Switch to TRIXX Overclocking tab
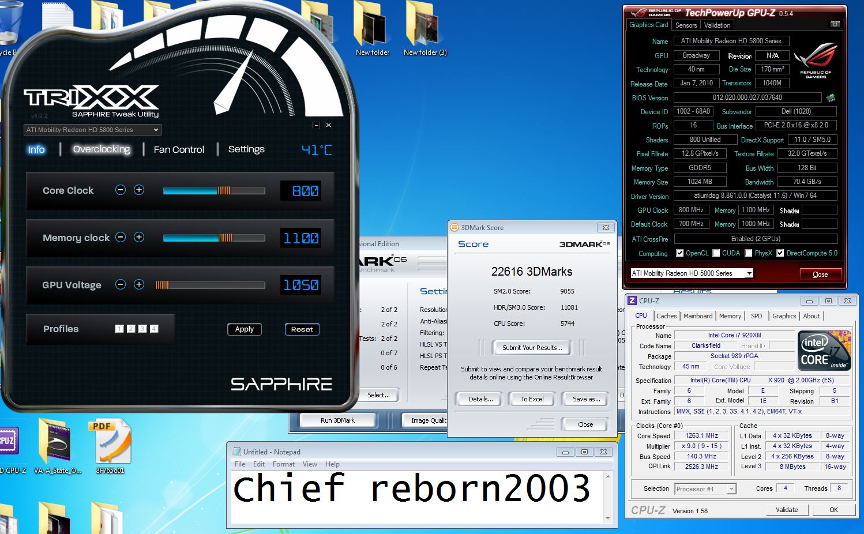Viewport: 864px width, 534px height. [x=102, y=149]
